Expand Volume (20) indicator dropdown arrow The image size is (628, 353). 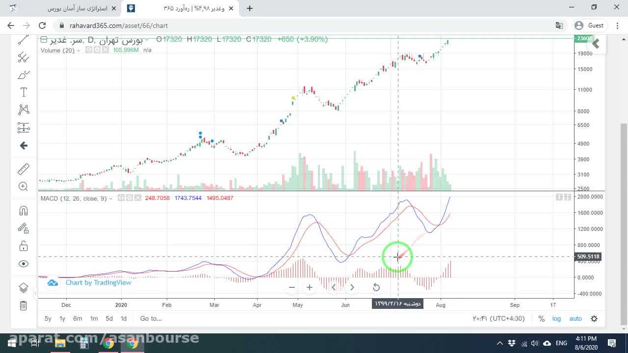tap(79, 50)
